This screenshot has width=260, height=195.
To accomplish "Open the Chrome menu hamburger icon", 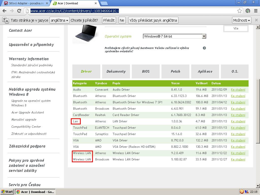I will pyautogui.click(x=256, y=11).
